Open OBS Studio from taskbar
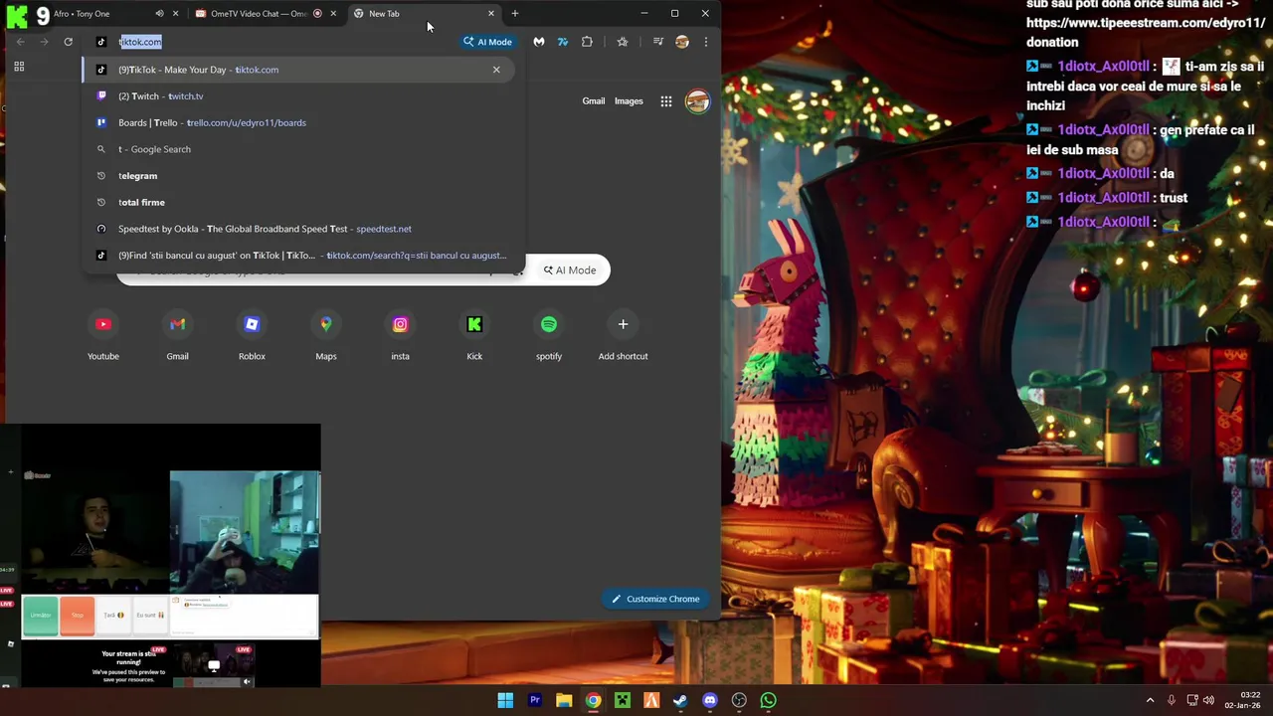The width and height of the screenshot is (1273, 716). pos(739,700)
